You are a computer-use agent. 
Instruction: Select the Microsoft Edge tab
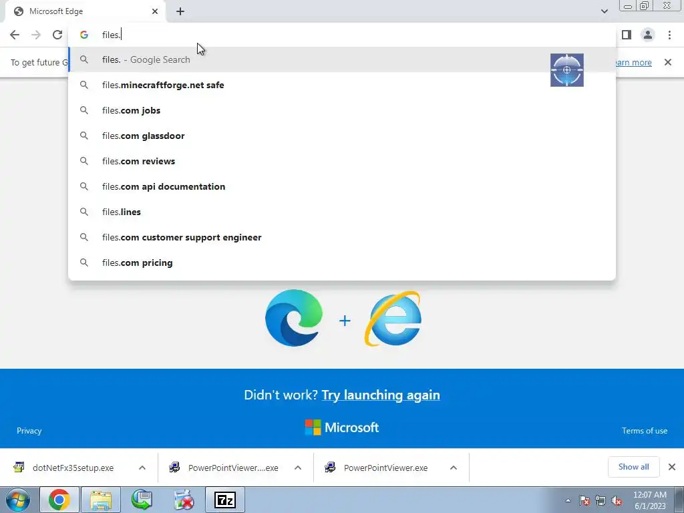(x=85, y=11)
